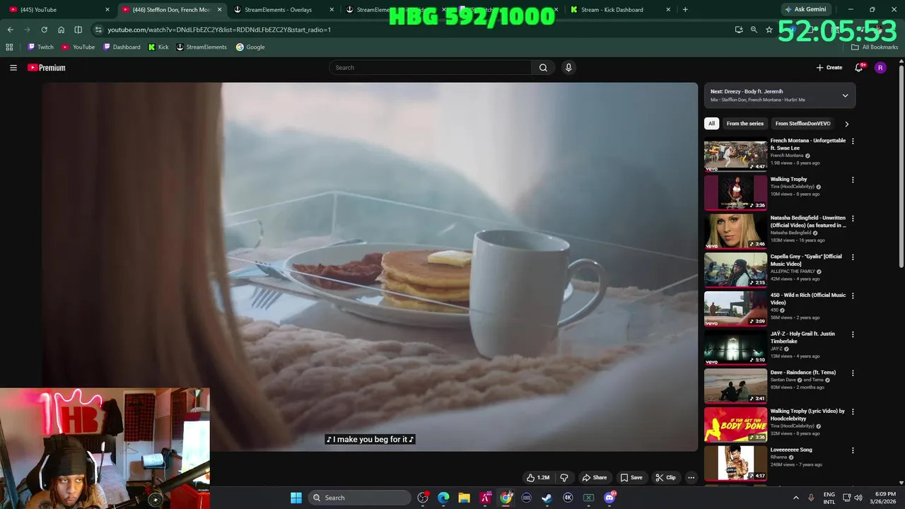The image size is (905, 509).
Task: Open the account avatar menu
Action: [x=880, y=68]
